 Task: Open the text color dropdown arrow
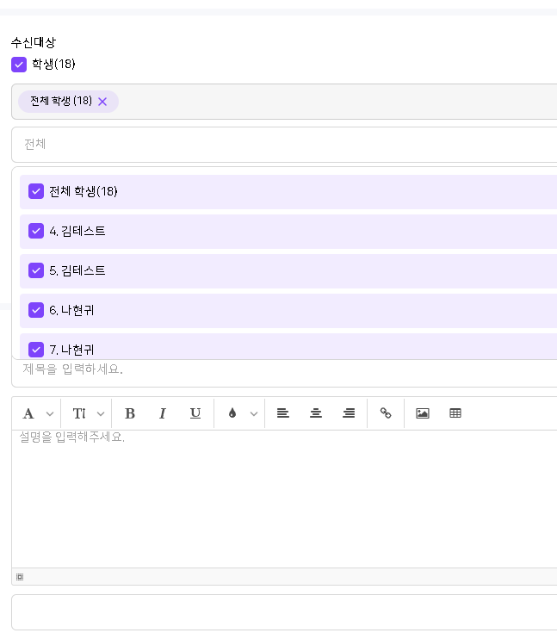point(254,413)
